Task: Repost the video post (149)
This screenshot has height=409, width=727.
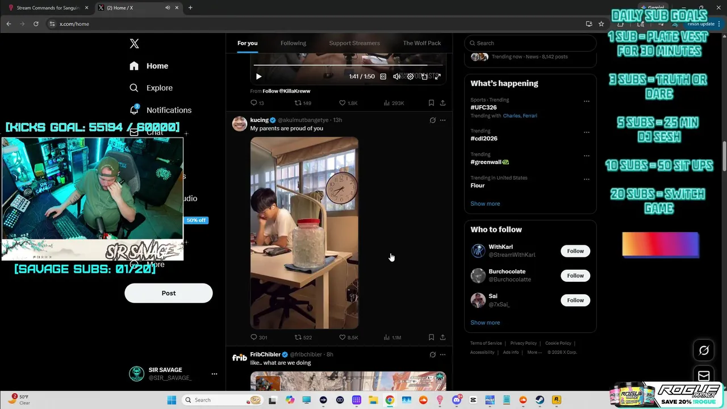Action: (x=303, y=103)
